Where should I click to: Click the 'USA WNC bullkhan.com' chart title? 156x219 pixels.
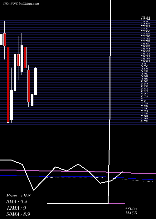coord(21,4)
